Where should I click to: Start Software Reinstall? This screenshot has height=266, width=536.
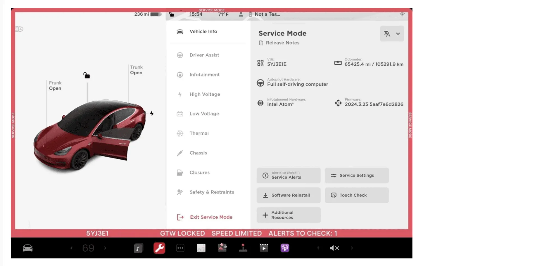[x=288, y=195]
